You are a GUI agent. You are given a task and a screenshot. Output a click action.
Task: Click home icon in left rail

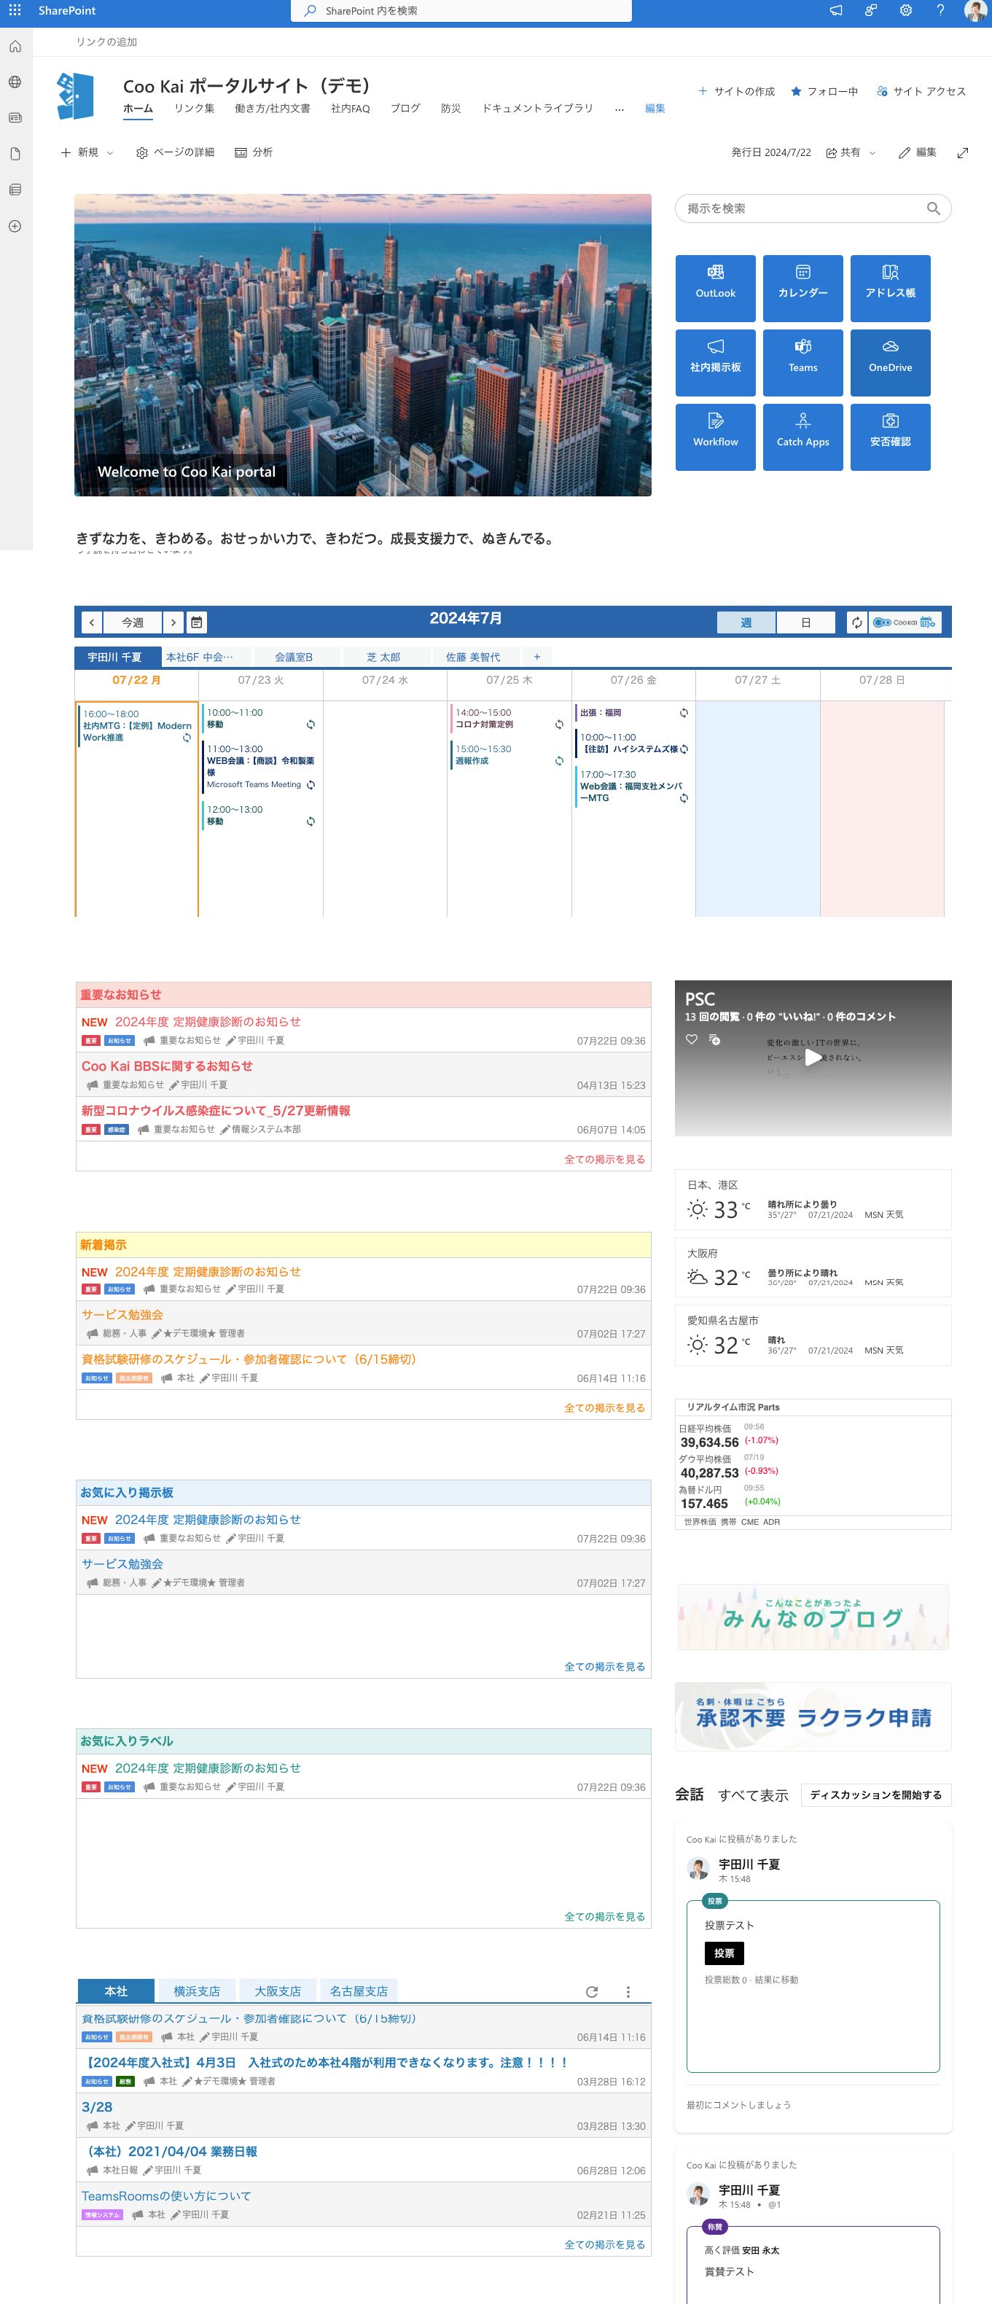point(15,47)
